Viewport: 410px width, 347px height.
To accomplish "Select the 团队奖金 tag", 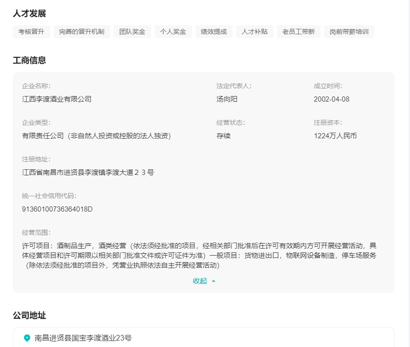I will coord(132,32).
